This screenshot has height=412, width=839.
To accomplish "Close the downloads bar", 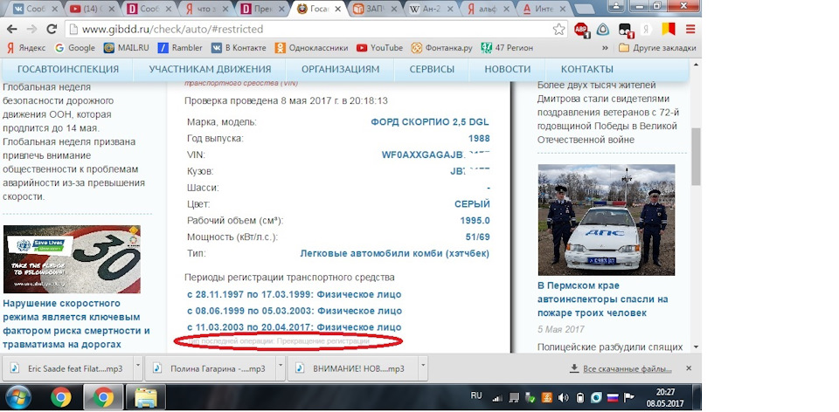I will tap(687, 368).
